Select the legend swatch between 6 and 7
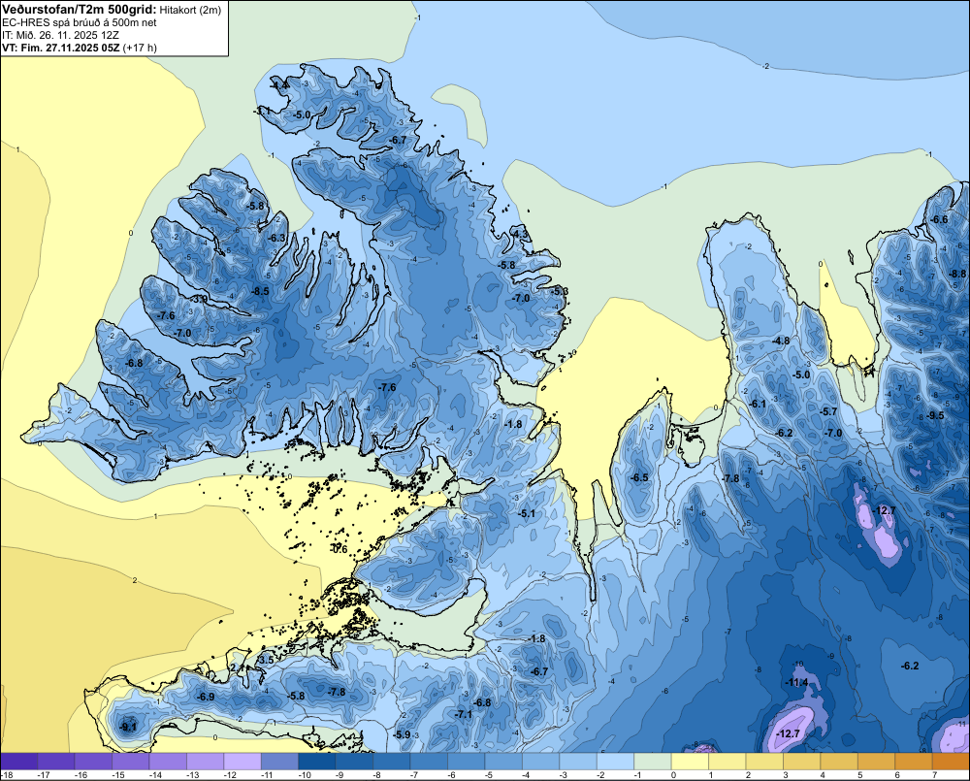The height and width of the screenshot is (781, 970). tap(913, 762)
